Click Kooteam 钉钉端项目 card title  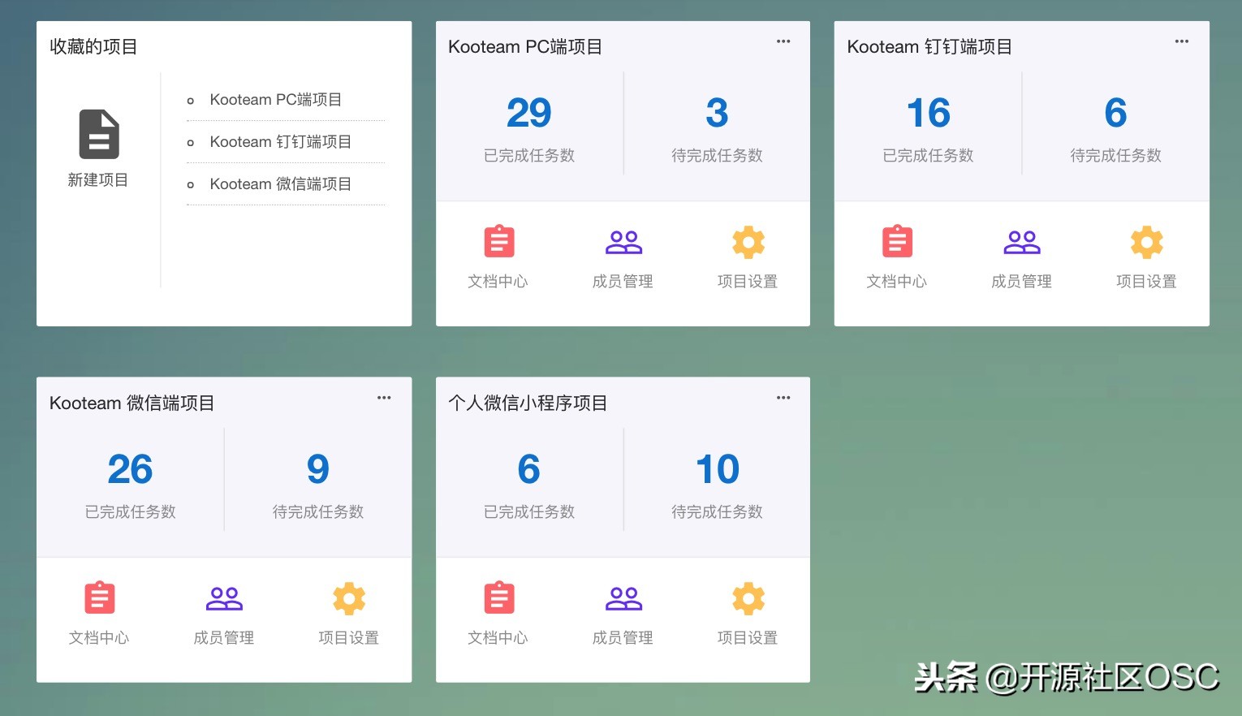929,47
